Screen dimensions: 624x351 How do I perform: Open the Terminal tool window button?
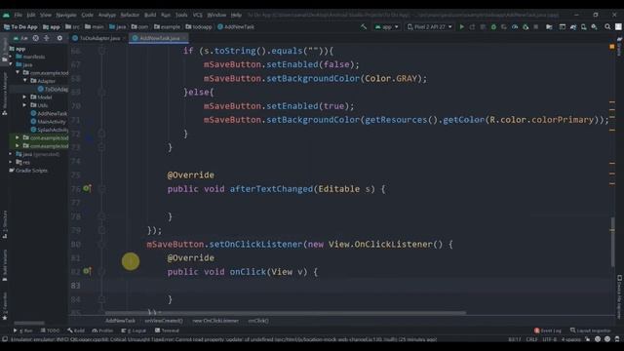click(167, 331)
